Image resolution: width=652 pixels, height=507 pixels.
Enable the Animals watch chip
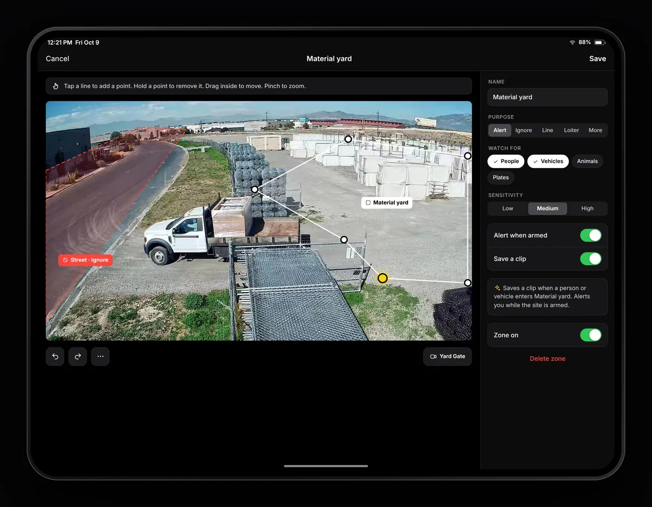pos(587,161)
